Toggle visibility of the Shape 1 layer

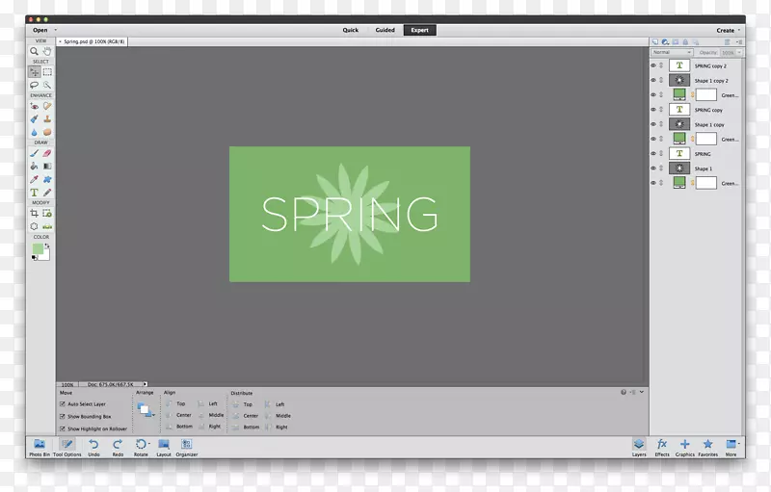coord(653,168)
